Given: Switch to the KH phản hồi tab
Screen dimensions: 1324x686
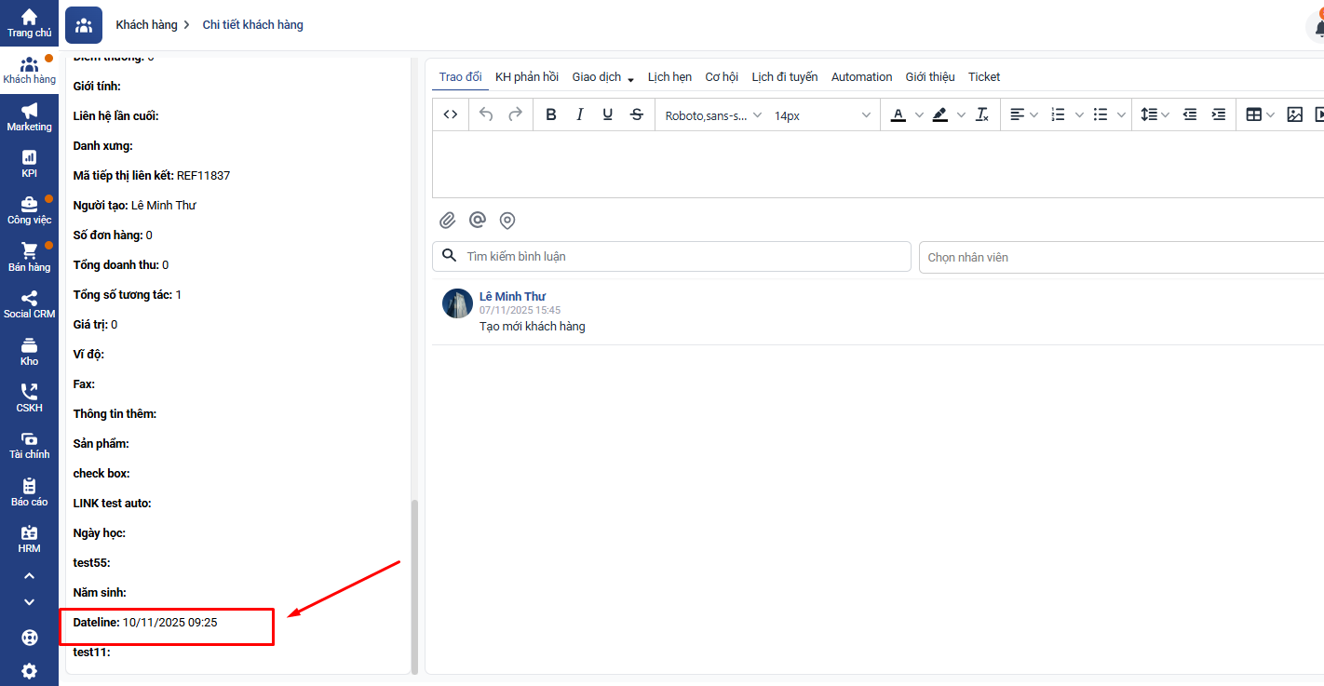Looking at the screenshot, I should pyautogui.click(x=526, y=77).
